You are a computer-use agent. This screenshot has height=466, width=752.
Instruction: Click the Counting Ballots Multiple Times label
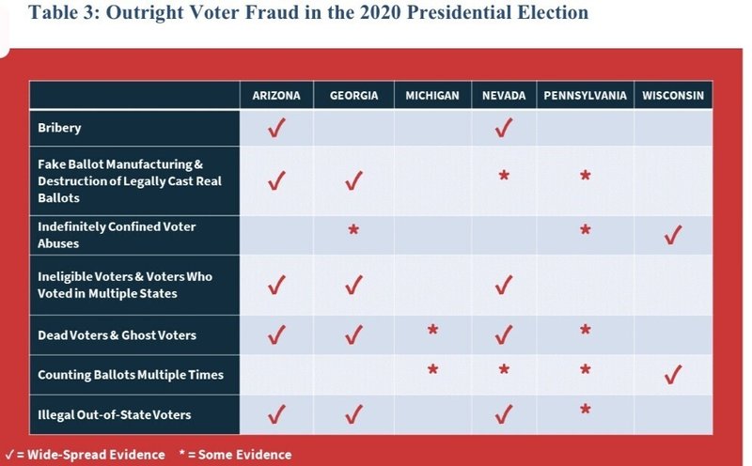click(131, 375)
